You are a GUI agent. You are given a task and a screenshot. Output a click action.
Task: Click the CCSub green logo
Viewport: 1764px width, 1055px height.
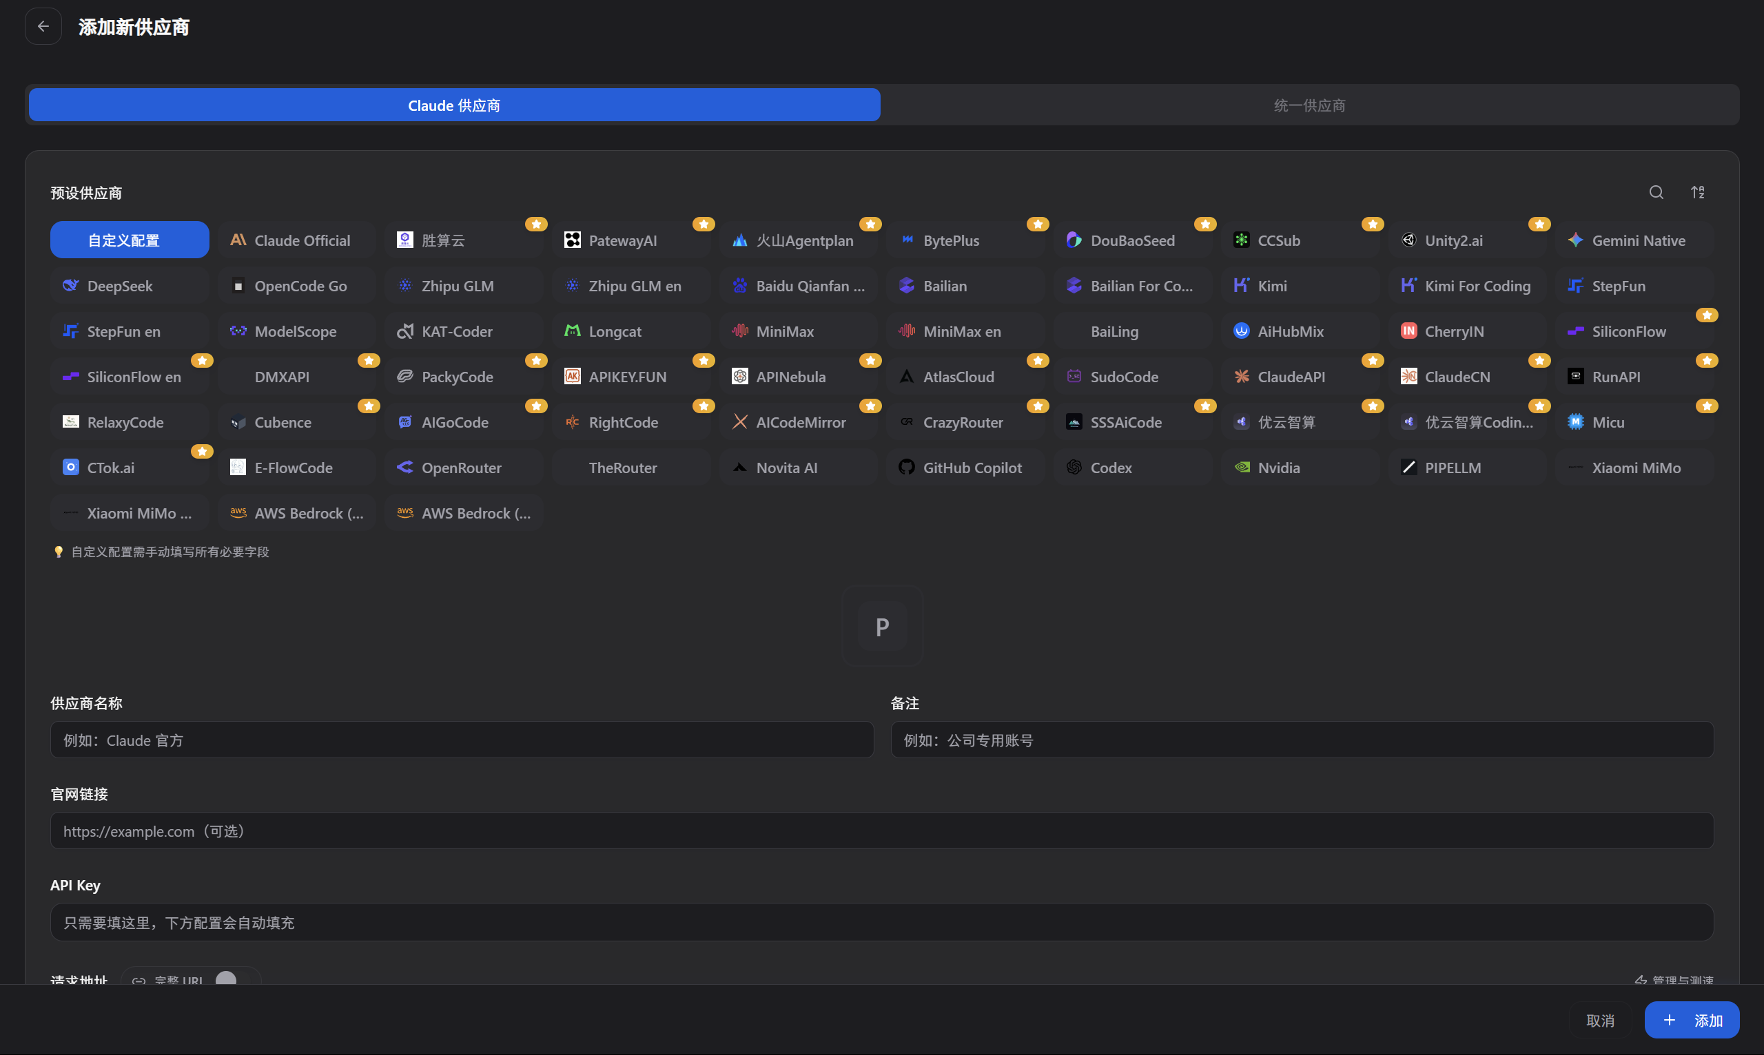1241,240
